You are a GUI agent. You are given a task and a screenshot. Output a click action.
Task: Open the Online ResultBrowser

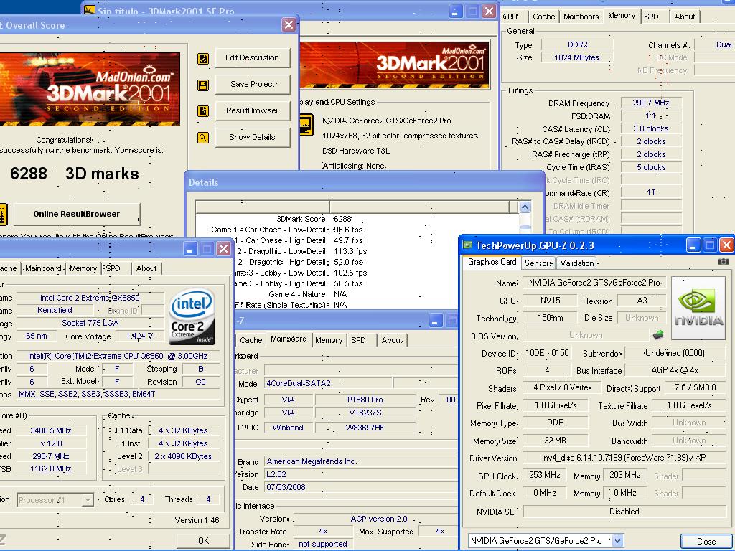click(77, 214)
